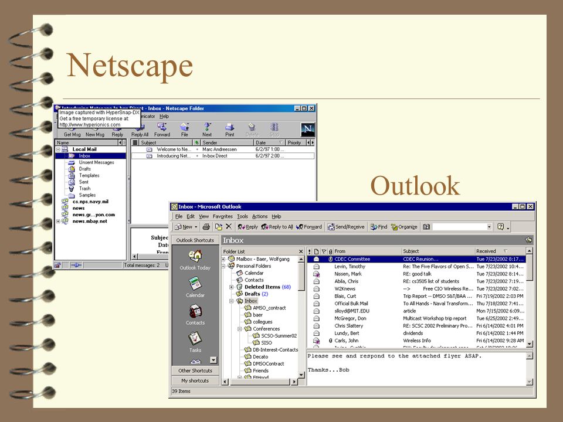
Task: Sort Outlook messages by the From column
Action: [x=367, y=251]
